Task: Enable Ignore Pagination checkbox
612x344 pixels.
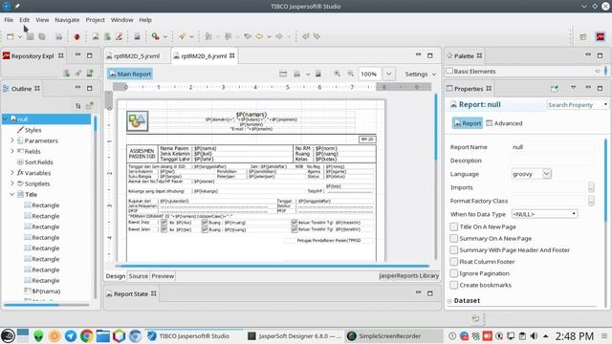Action: coord(454,273)
